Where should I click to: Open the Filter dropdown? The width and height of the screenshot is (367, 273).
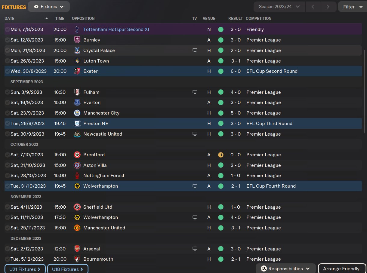click(353, 7)
